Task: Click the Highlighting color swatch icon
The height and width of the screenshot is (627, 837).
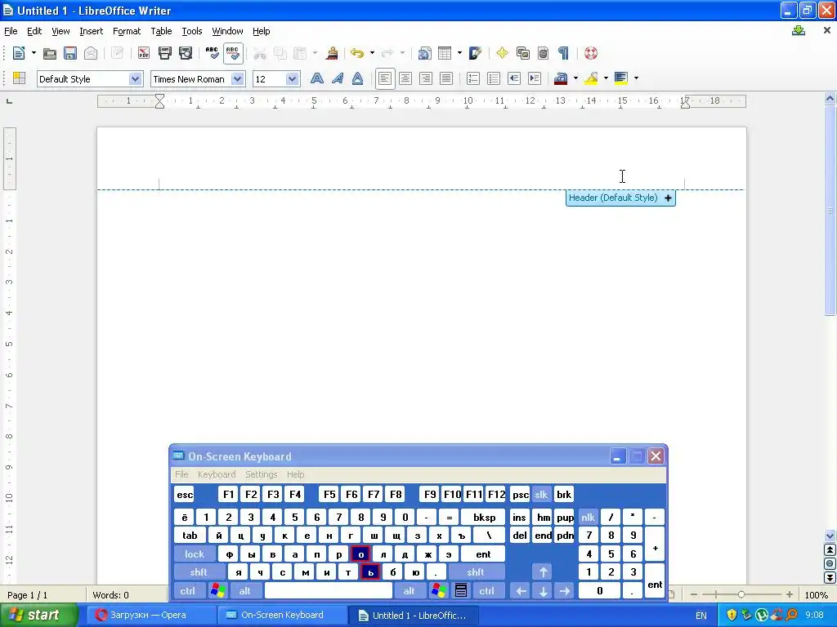Action: click(591, 78)
